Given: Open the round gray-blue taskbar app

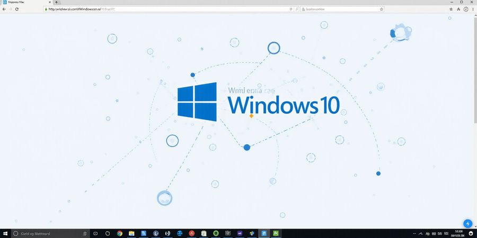Looking at the screenshot, I should [156, 233].
